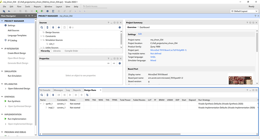
Task: Switch to Compile Order tab
Action: [71, 51]
